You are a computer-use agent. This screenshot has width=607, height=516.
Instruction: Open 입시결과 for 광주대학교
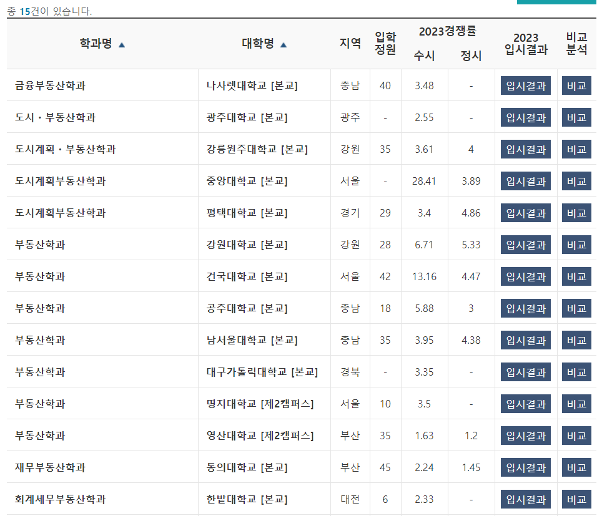[x=526, y=117]
